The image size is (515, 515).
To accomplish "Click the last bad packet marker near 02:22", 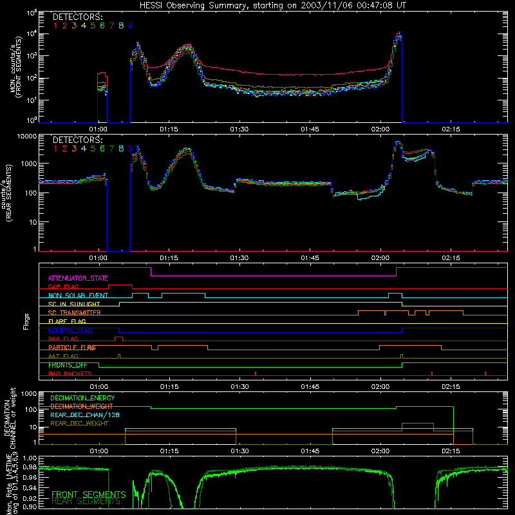I will point(485,373).
